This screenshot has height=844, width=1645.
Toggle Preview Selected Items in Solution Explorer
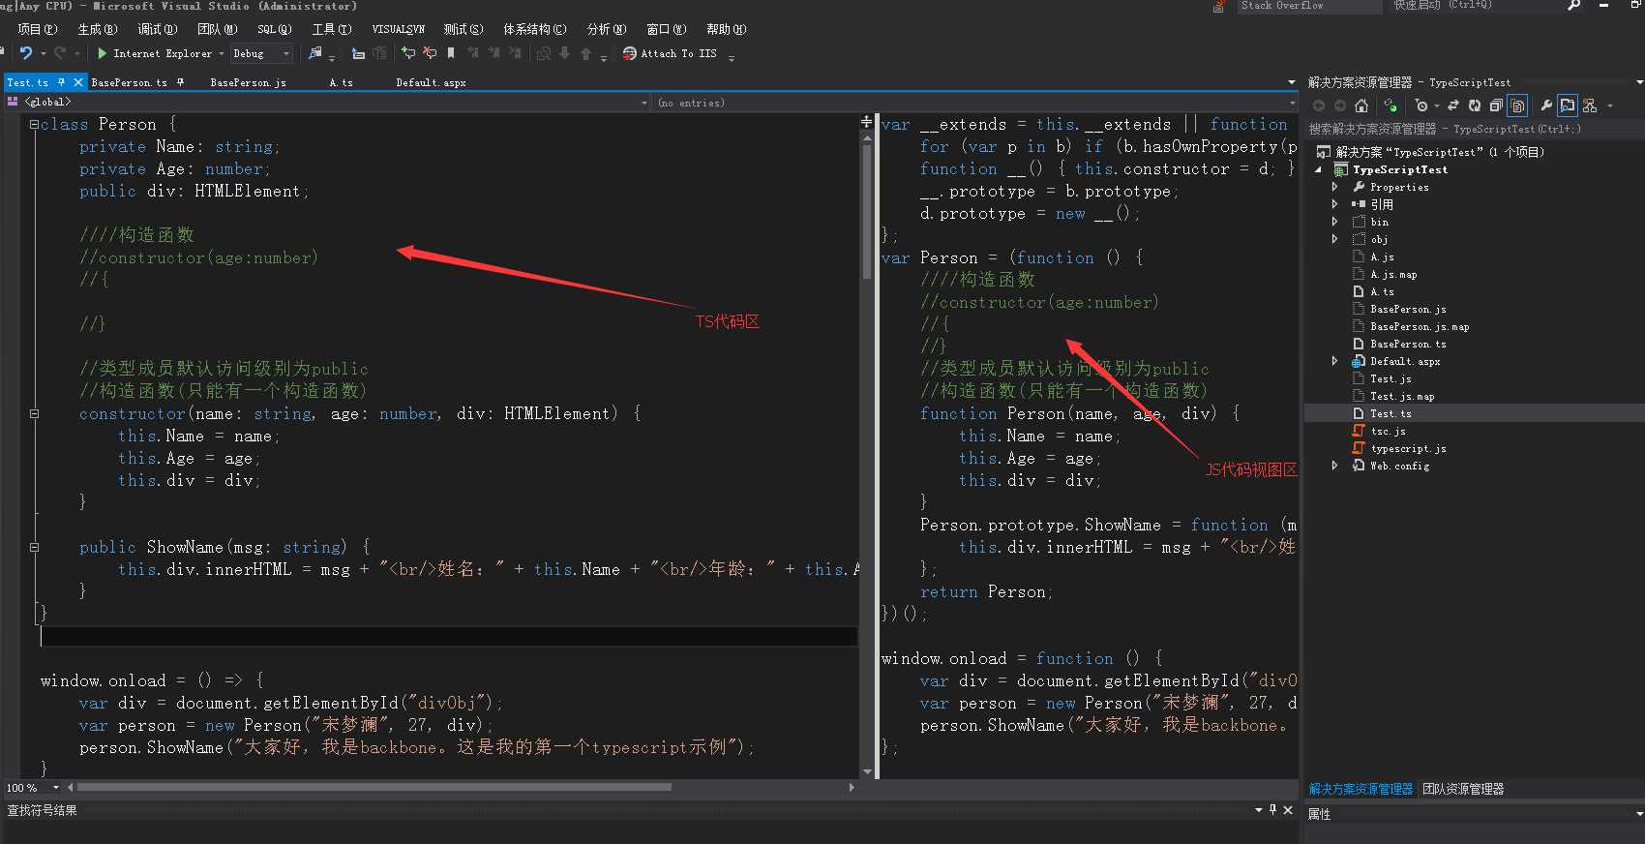[1568, 105]
